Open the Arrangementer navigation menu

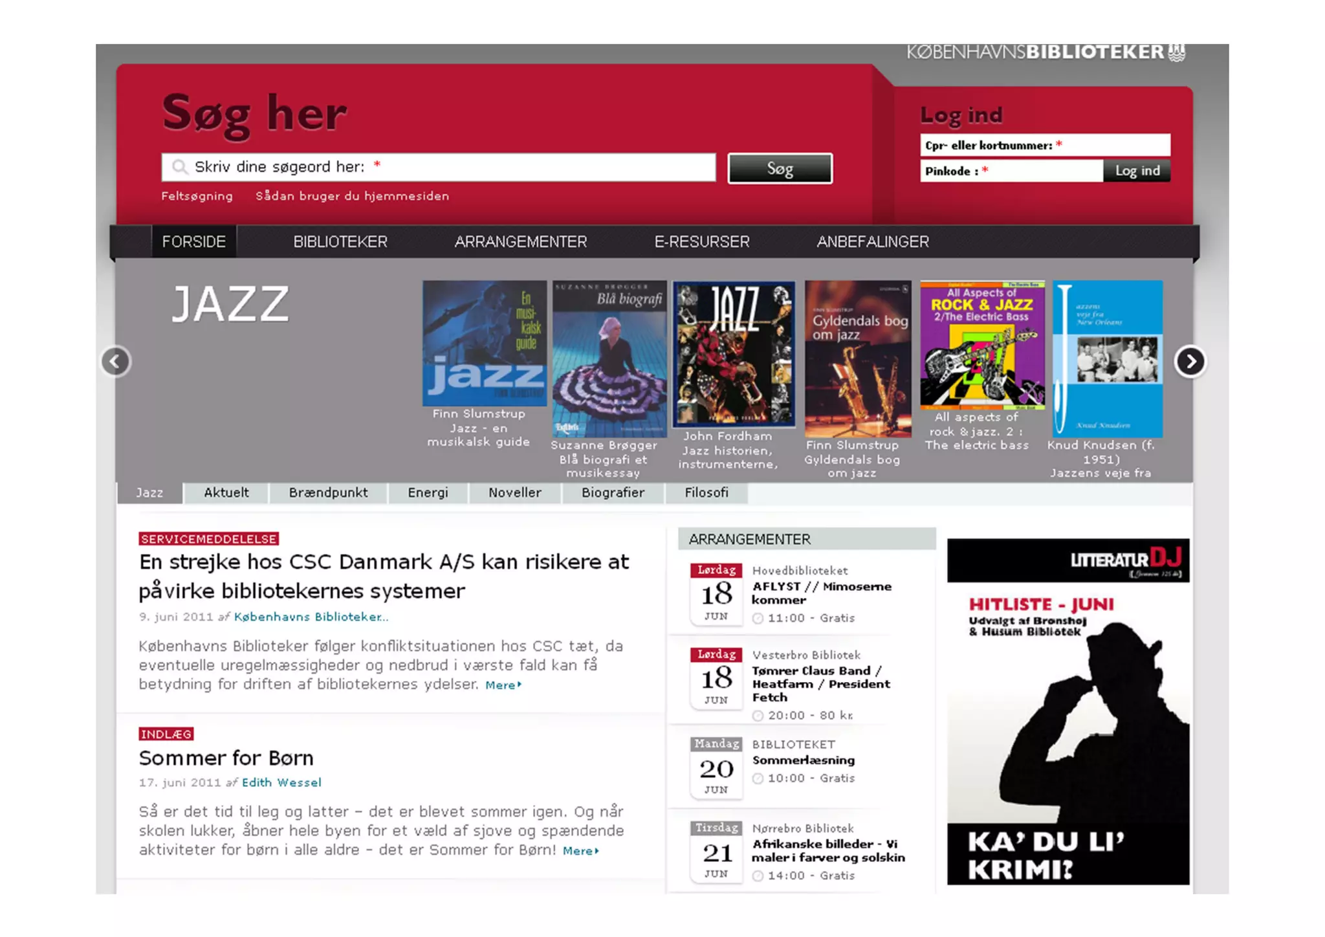[520, 242]
